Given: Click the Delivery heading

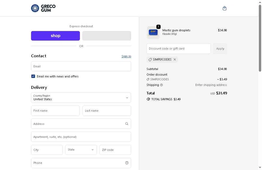Looking at the screenshot, I should [39, 87].
